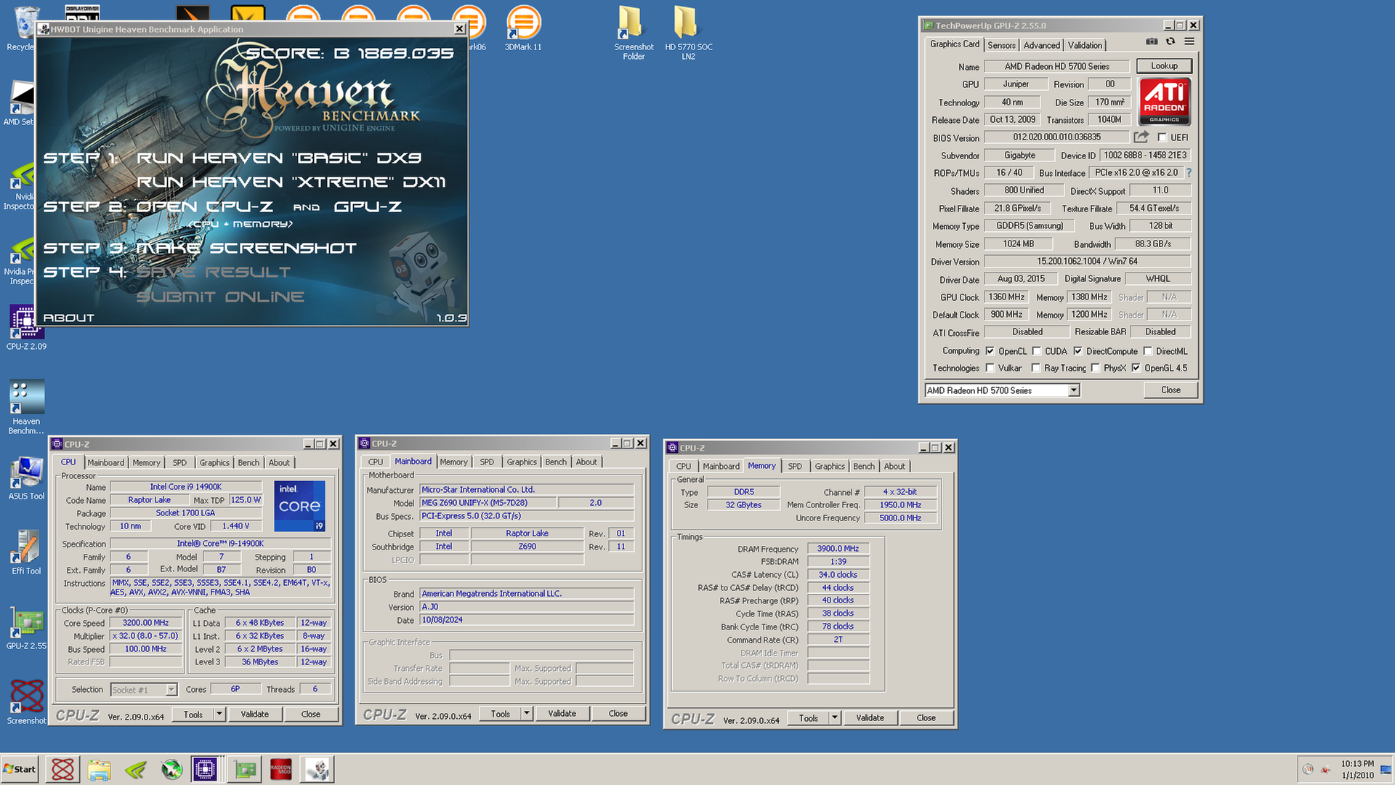The width and height of the screenshot is (1395, 785).
Task: Toggle the CUDA checkbox
Action: 1037,351
